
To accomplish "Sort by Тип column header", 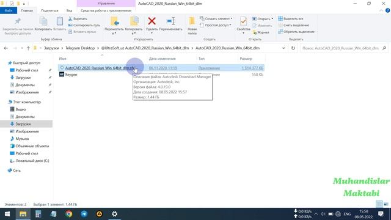I will 202,59.
